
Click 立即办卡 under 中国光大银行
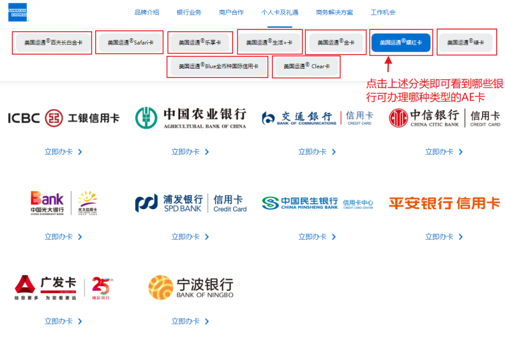click(63, 237)
